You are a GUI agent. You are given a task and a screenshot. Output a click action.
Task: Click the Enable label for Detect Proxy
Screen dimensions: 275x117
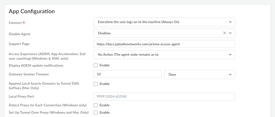[x=104, y=105]
